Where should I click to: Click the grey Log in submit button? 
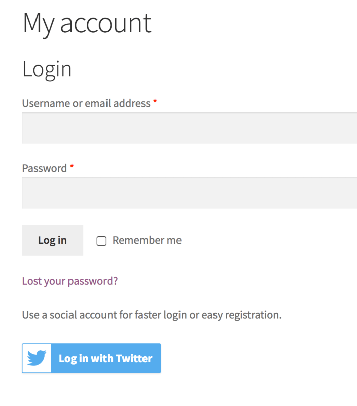click(52, 240)
